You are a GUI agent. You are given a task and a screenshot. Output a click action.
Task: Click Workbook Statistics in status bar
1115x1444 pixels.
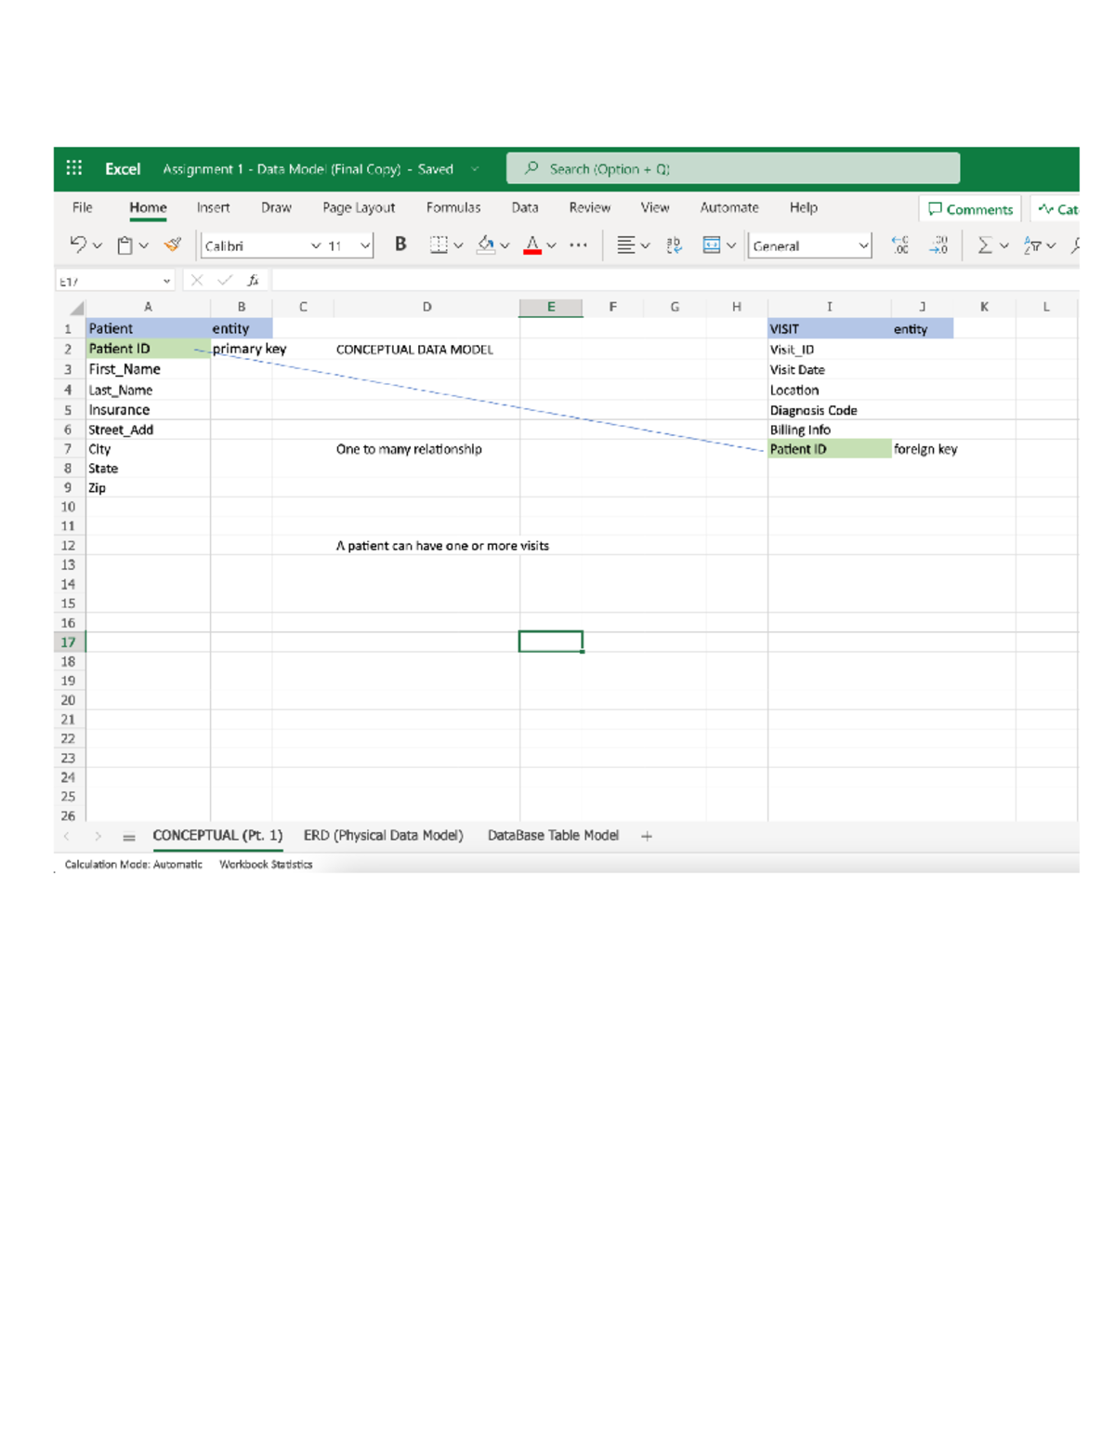(x=266, y=865)
